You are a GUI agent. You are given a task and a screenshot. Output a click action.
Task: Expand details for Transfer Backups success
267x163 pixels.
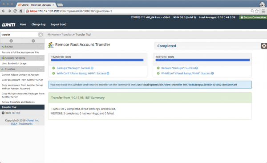coord(92,68)
